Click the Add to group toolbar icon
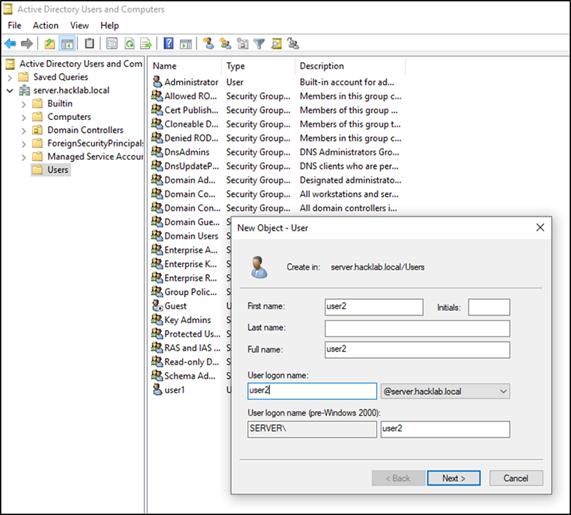571x515 pixels. tap(293, 44)
